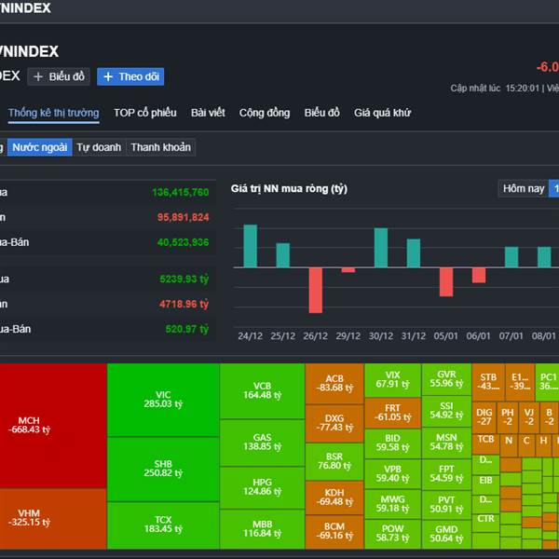Image resolution: width=559 pixels, height=559 pixels.
Task: Select the Hôm nay time range
Action: point(523,189)
